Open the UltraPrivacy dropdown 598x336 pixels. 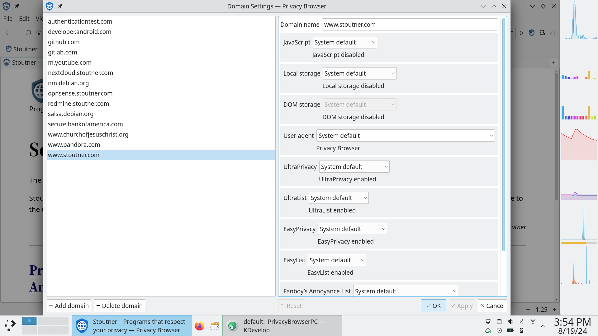coord(354,167)
